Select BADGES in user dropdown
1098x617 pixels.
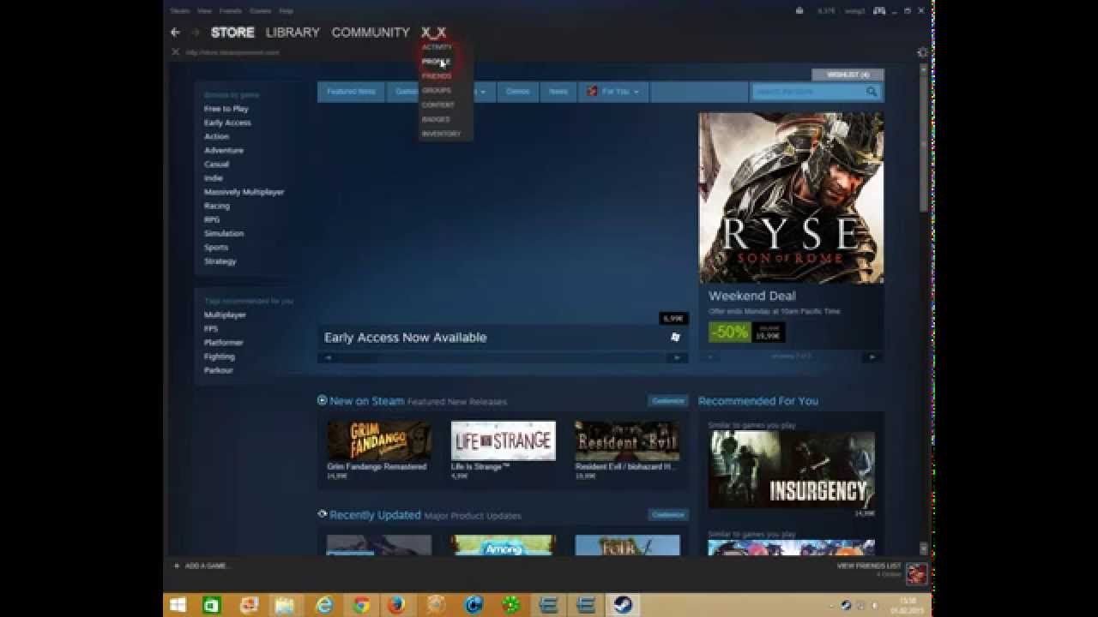[436, 119]
